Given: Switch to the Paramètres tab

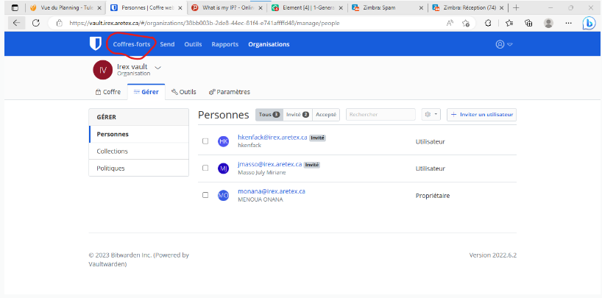Looking at the screenshot, I should pyautogui.click(x=230, y=92).
